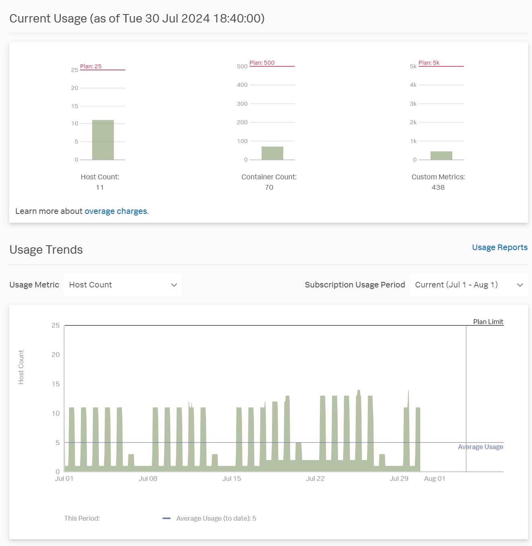This screenshot has height=546, width=532.
Task: Open the overage charges link
Action: click(x=116, y=211)
